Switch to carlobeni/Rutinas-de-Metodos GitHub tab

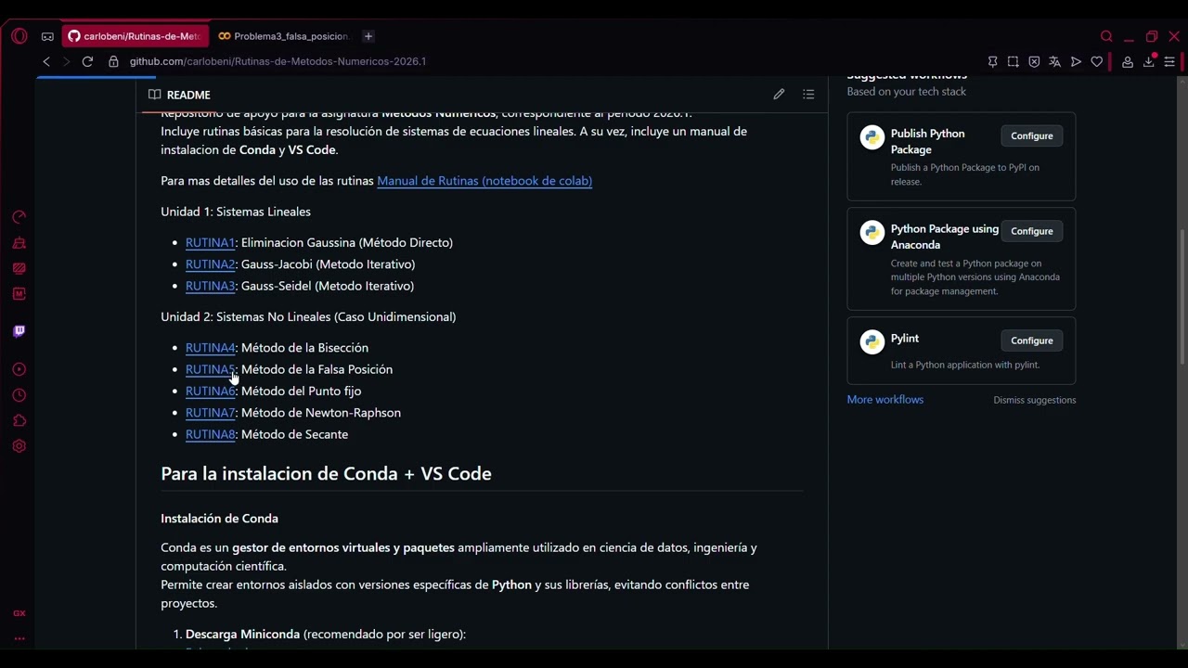pyautogui.click(x=135, y=36)
